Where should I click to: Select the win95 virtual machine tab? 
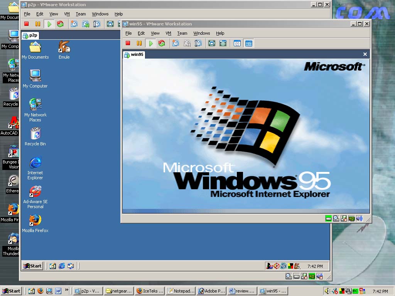click(134, 54)
